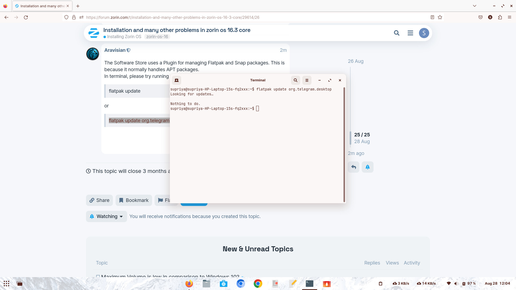516x290 pixels.
Task: Open the forum hamburger menu
Action: (x=410, y=33)
